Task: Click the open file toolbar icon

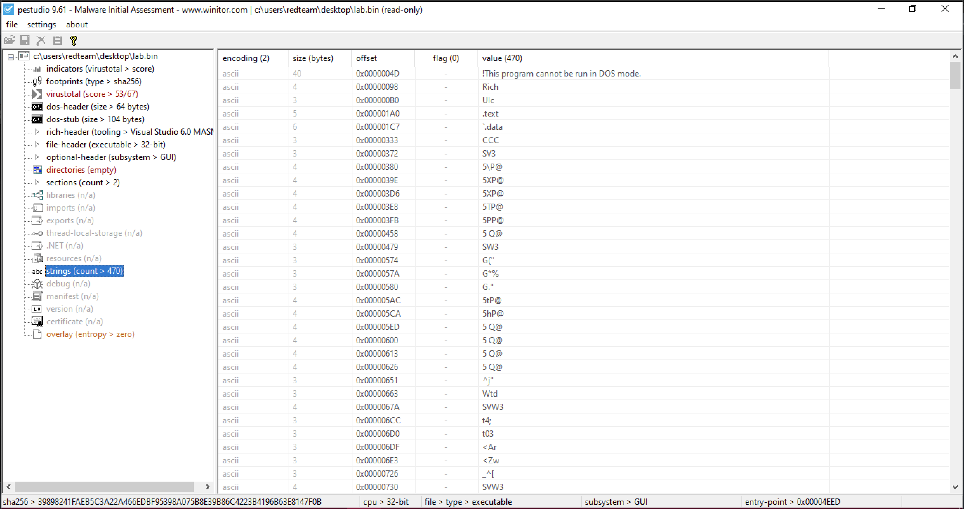Action: click(9, 40)
